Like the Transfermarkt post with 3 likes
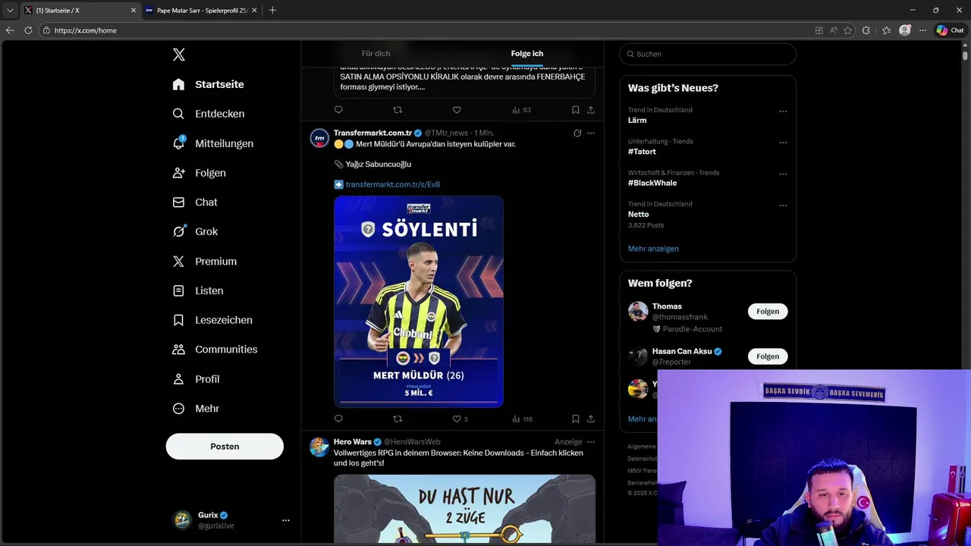 pyautogui.click(x=460, y=419)
